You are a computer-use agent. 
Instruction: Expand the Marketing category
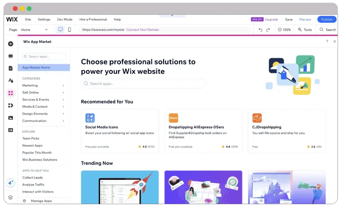coord(43,86)
